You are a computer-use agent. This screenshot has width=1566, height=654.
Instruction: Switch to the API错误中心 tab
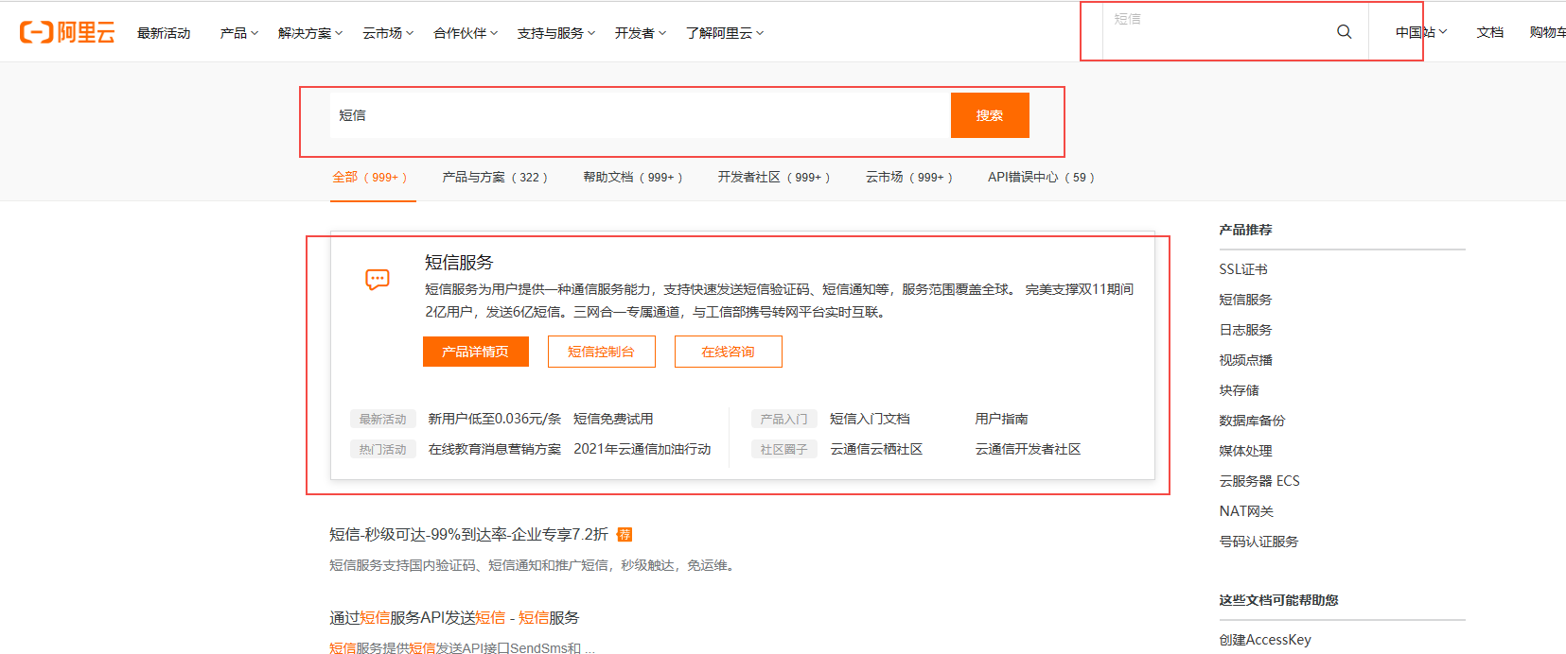pos(1041,177)
